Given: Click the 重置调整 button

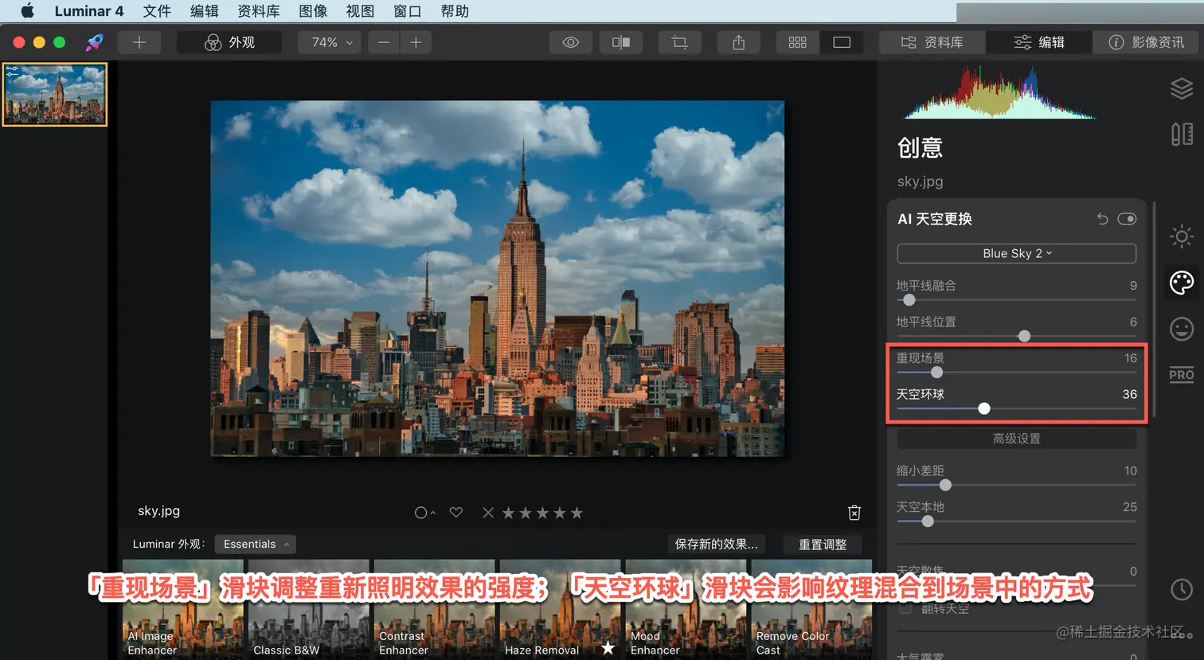Looking at the screenshot, I should [823, 545].
